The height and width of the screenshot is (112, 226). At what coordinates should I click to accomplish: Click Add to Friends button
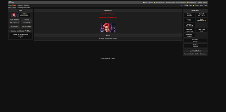pyautogui.click(x=14, y=23)
